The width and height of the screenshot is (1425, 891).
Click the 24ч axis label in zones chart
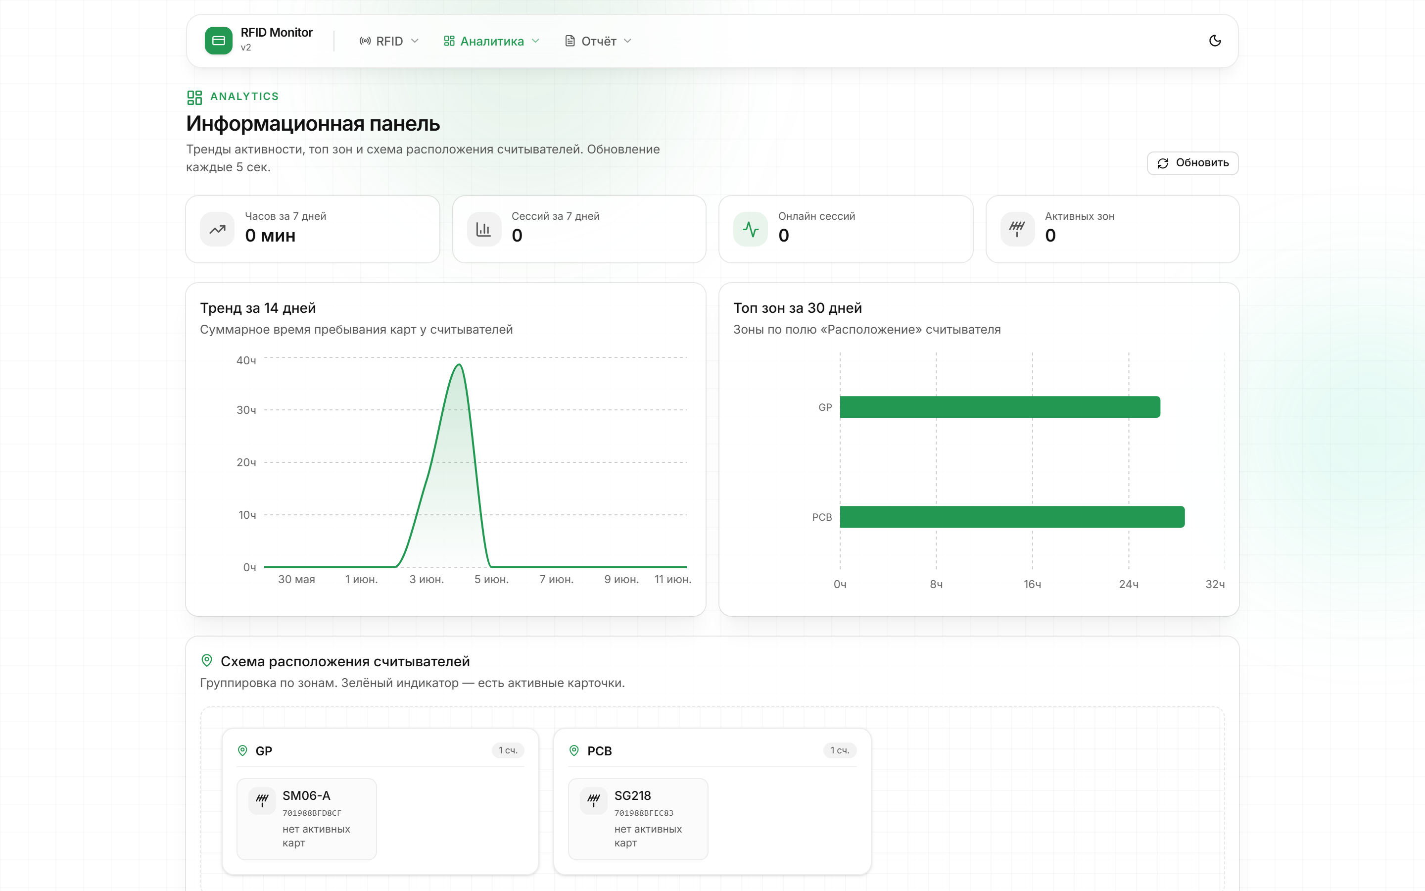1129,585
